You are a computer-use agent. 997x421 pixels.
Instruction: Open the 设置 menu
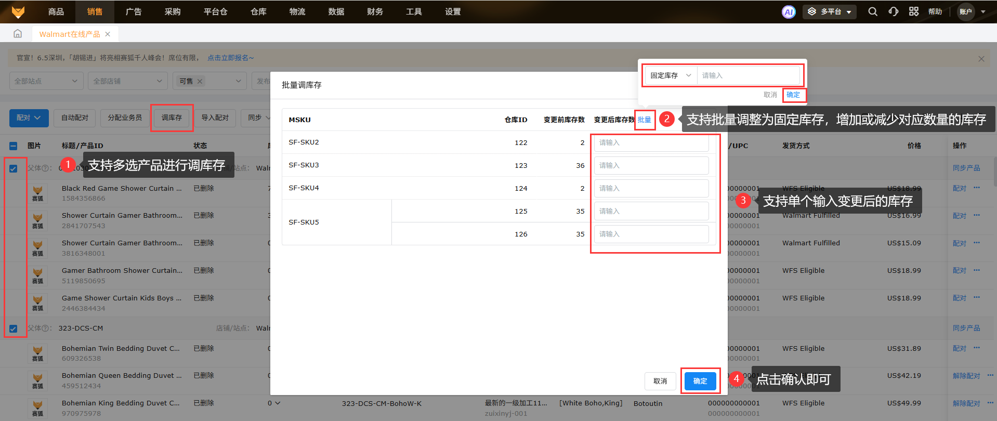pyautogui.click(x=453, y=11)
